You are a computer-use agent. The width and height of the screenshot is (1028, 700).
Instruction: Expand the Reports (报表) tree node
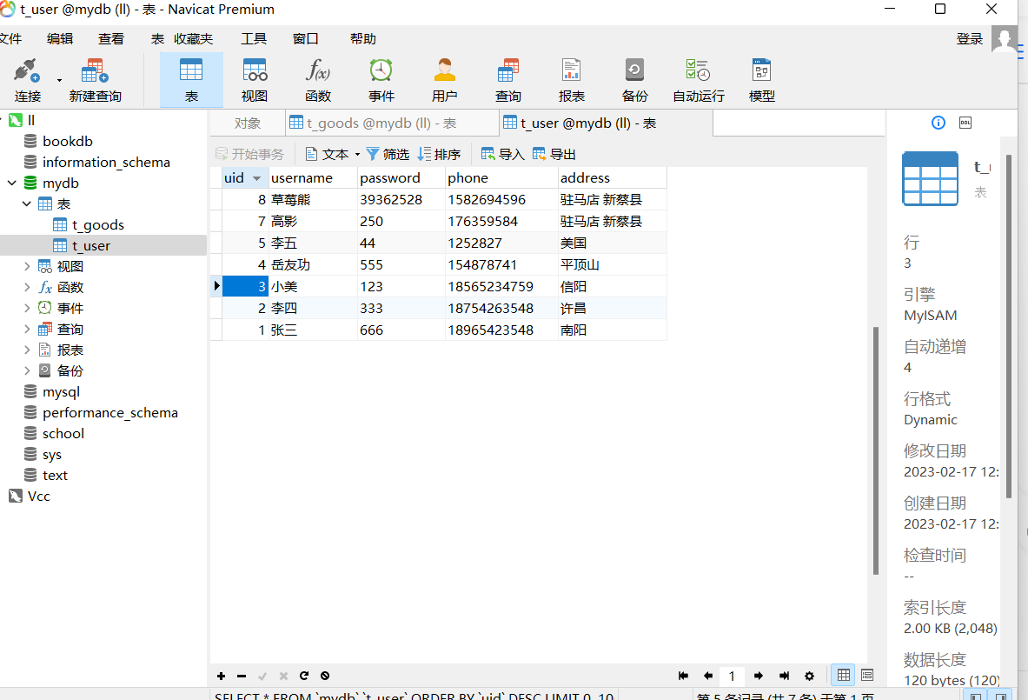coord(27,350)
